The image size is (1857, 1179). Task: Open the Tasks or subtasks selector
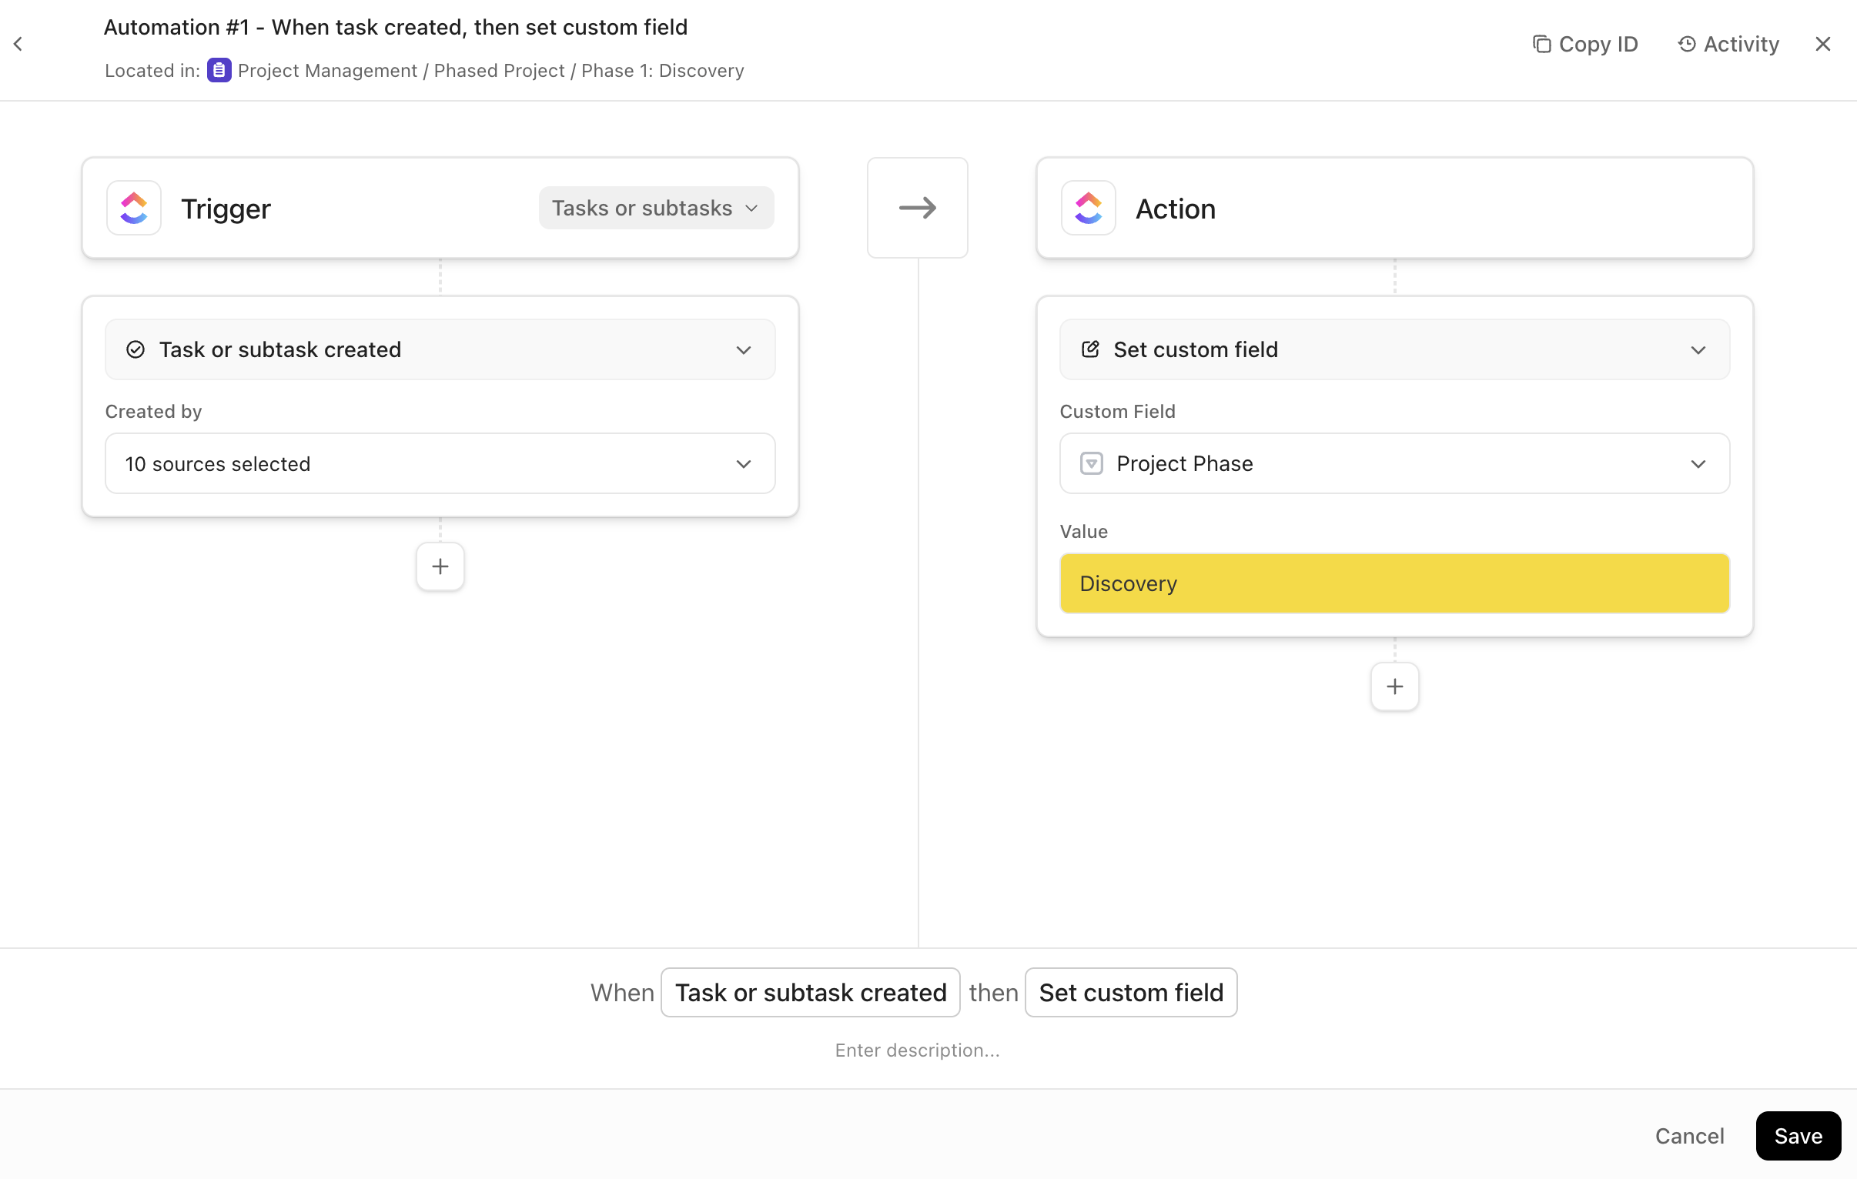point(654,208)
